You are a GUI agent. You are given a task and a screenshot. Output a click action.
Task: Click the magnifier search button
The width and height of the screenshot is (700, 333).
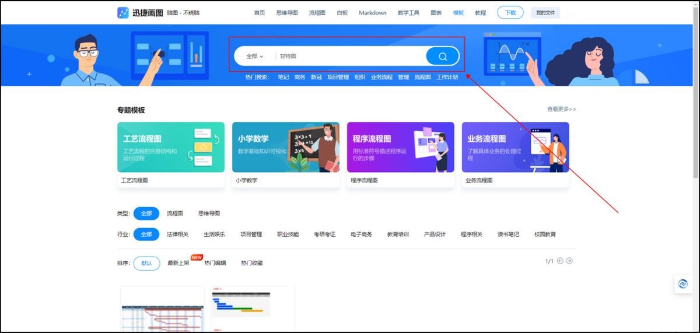coord(442,57)
